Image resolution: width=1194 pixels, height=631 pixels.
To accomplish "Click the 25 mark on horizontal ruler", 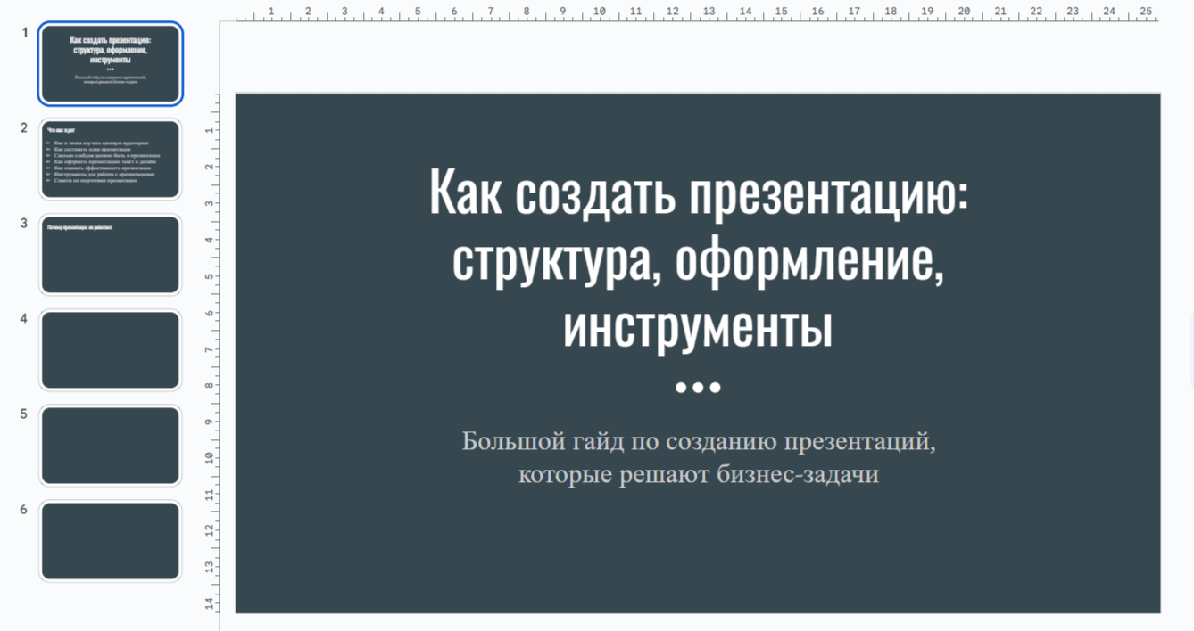I will [x=1145, y=12].
